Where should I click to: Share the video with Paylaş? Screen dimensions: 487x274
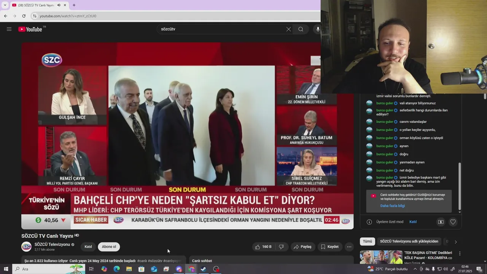(303, 247)
